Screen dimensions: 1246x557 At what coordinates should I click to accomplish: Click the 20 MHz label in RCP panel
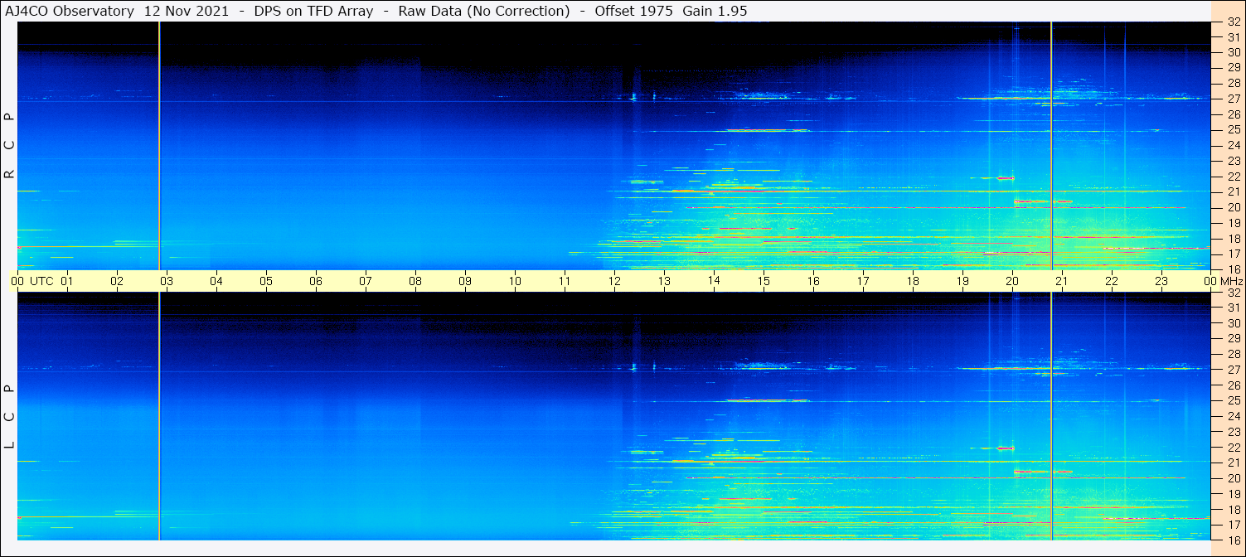tap(1234, 207)
